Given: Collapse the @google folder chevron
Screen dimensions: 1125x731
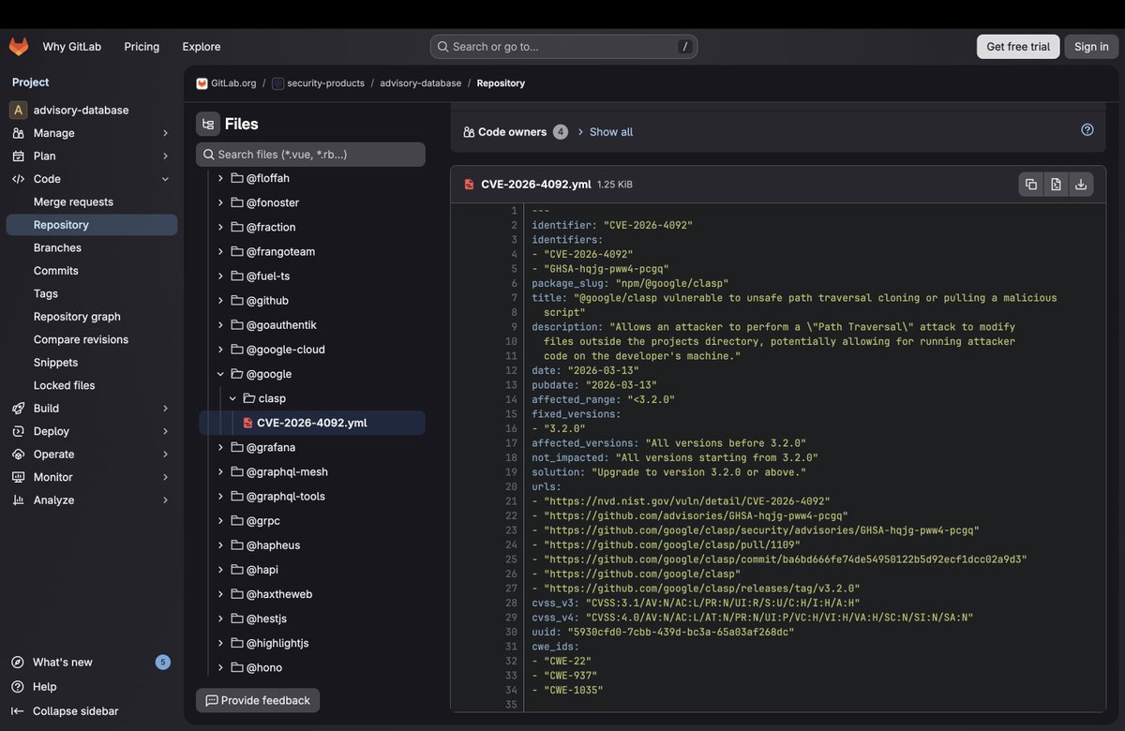Looking at the screenshot, I should (221, 374).
